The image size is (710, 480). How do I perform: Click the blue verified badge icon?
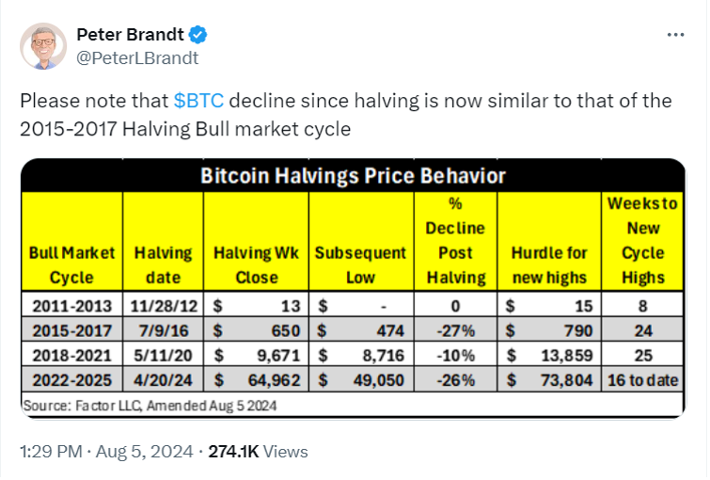point(198,35)
